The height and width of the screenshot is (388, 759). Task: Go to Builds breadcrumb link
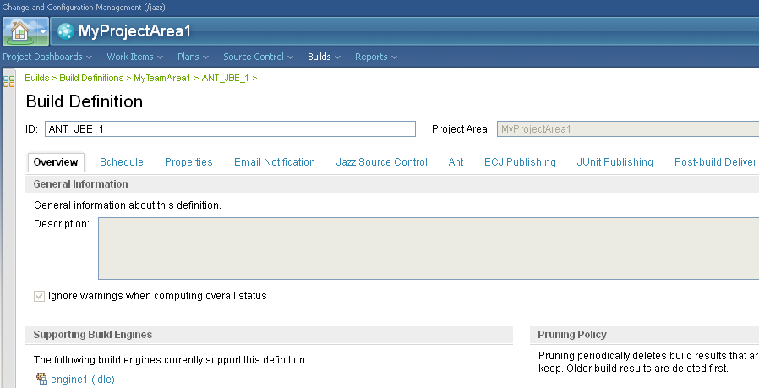[37, 78]
